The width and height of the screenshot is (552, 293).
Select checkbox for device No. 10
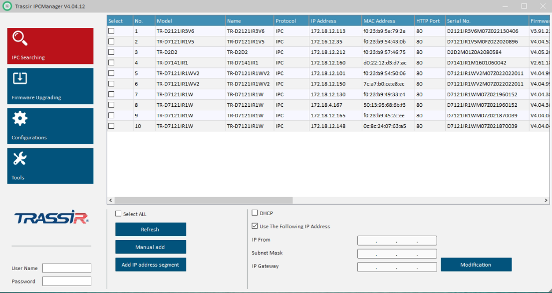click(x=111, y=126)
